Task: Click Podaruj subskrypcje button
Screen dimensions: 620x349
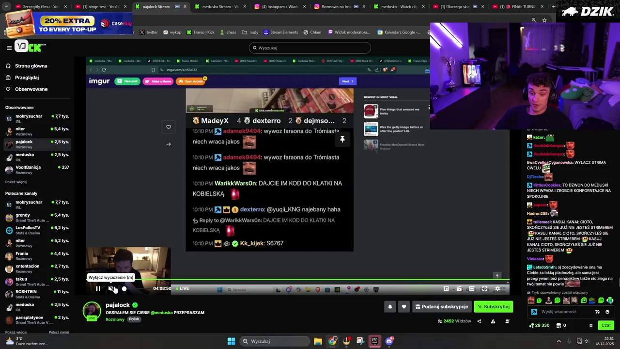Action: [442, 306]
